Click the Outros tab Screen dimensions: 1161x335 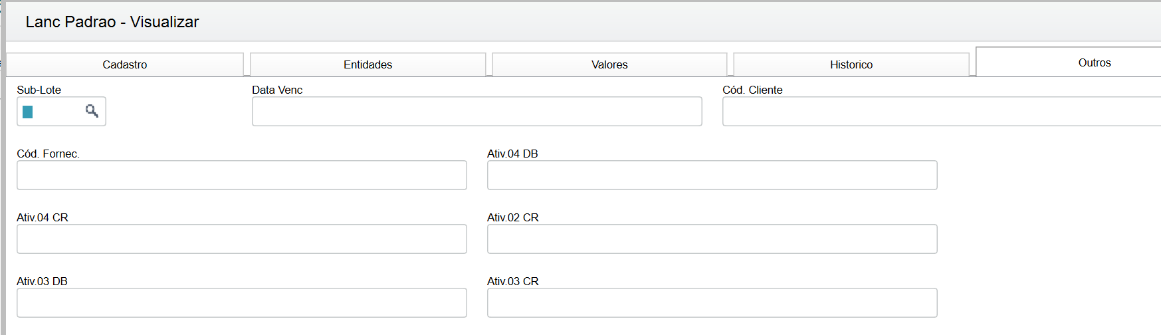(1094, 62)
